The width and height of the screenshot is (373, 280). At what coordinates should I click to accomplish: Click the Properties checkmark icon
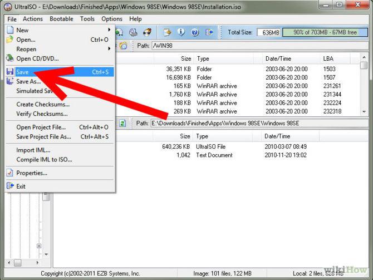coord(10,173)
